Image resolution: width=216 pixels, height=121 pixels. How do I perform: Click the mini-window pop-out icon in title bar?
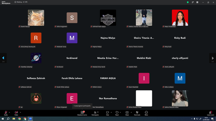point(193,2)
